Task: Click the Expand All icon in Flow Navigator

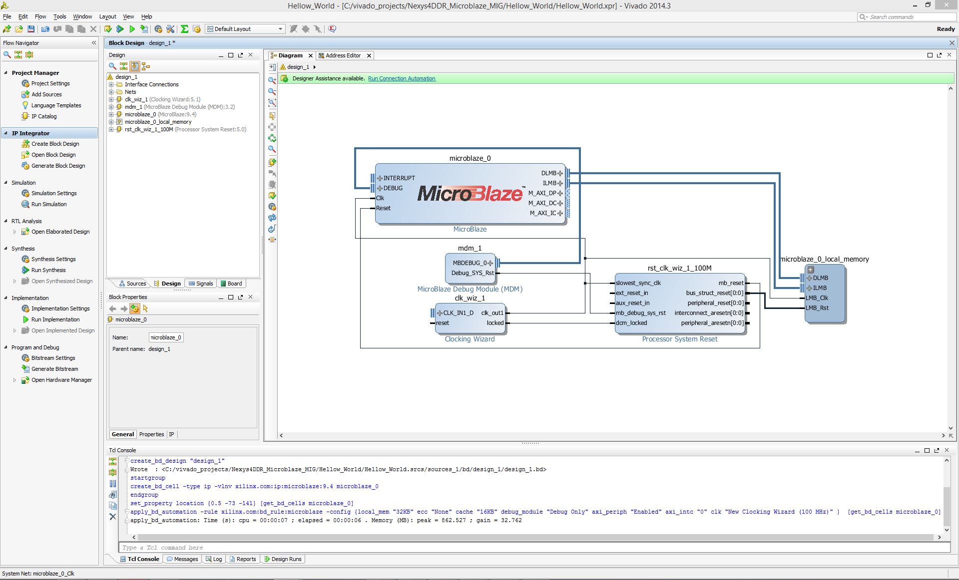Action: point(29,54)
